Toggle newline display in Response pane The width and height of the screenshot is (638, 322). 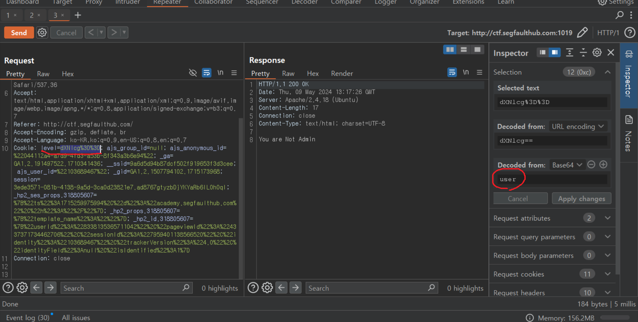(466, 72)
